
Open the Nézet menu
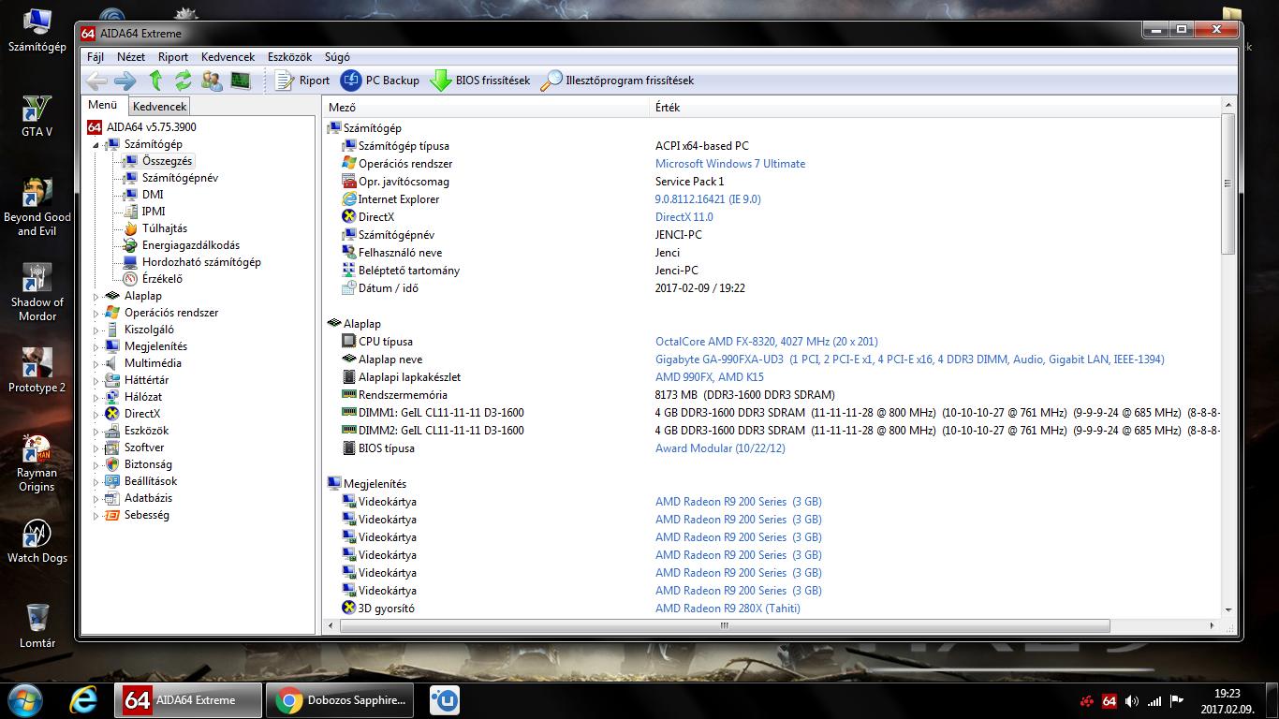pyautogui.click(x=131, y=57)
